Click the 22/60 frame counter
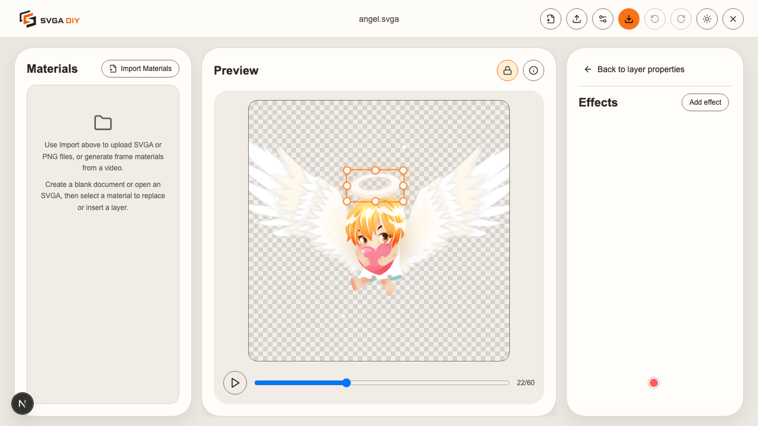Image resolution: width=758 pixels, height=426 pixels. click(x=526, y=383)
